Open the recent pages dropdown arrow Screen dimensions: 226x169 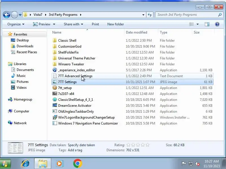[x=20, y=15]
